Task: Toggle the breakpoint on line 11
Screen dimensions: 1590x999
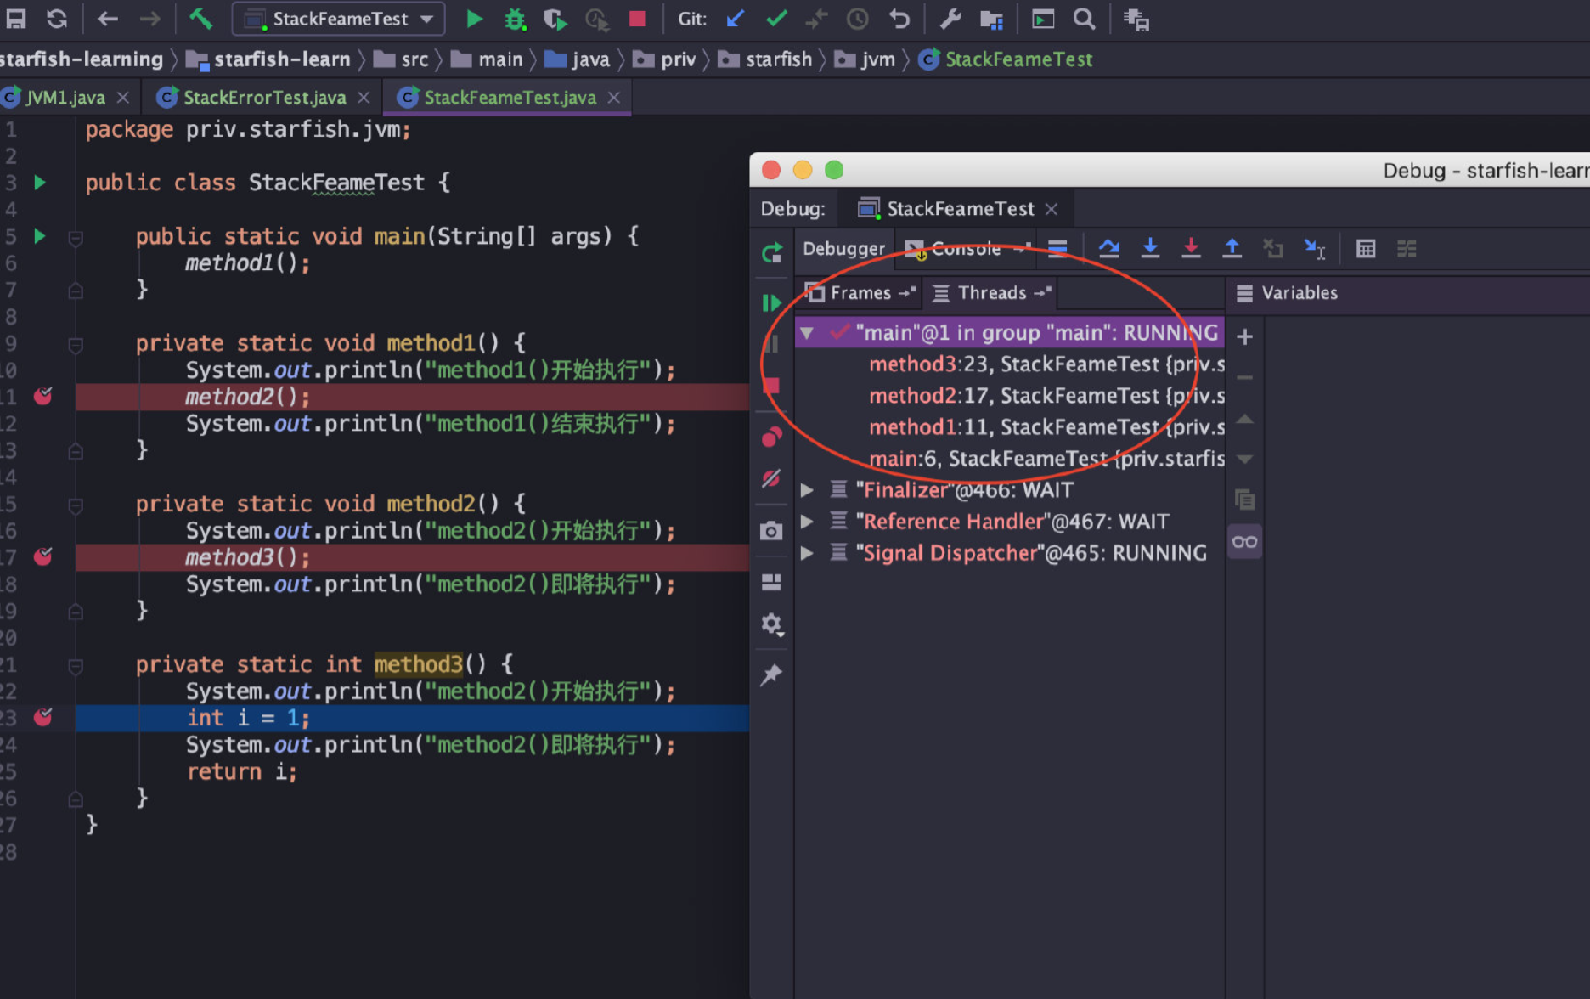Action: tap(42, 396)
